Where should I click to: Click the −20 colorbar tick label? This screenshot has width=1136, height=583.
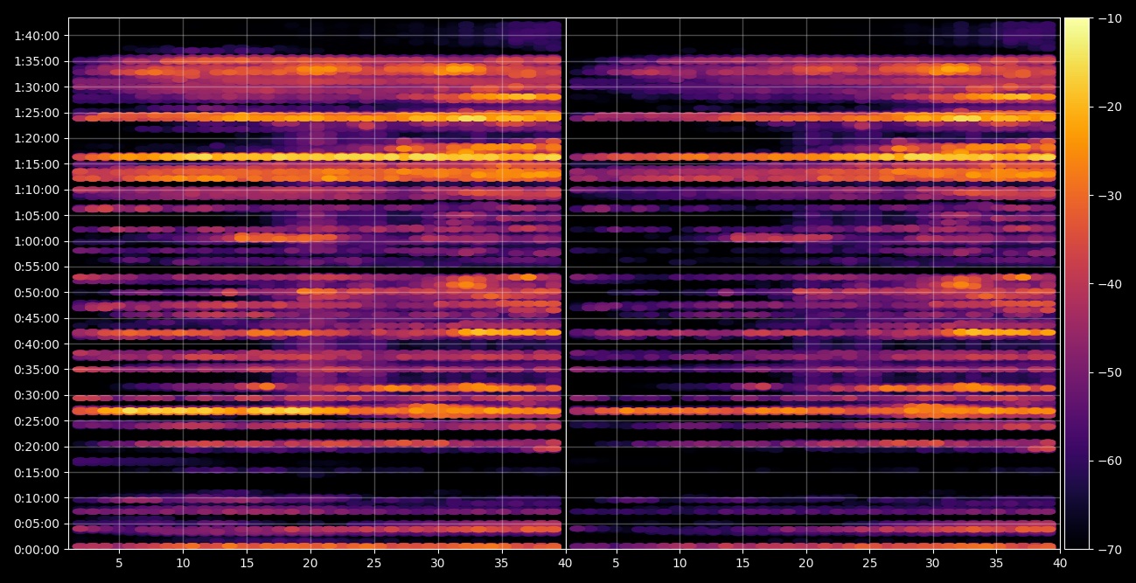pyautogui.click(x=1109, y=107)
